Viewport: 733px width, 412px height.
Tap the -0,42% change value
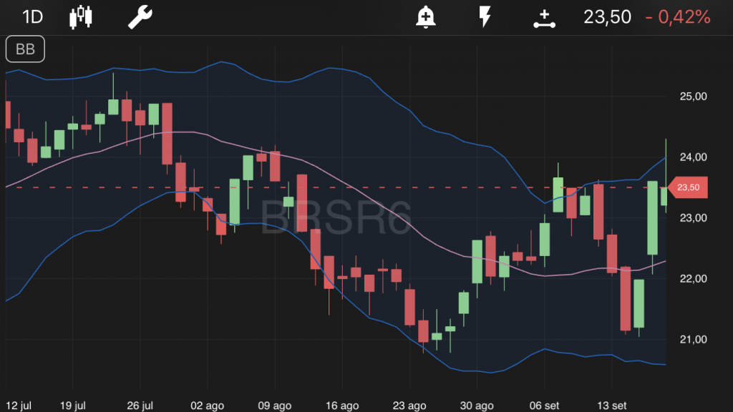pos(678,17)
